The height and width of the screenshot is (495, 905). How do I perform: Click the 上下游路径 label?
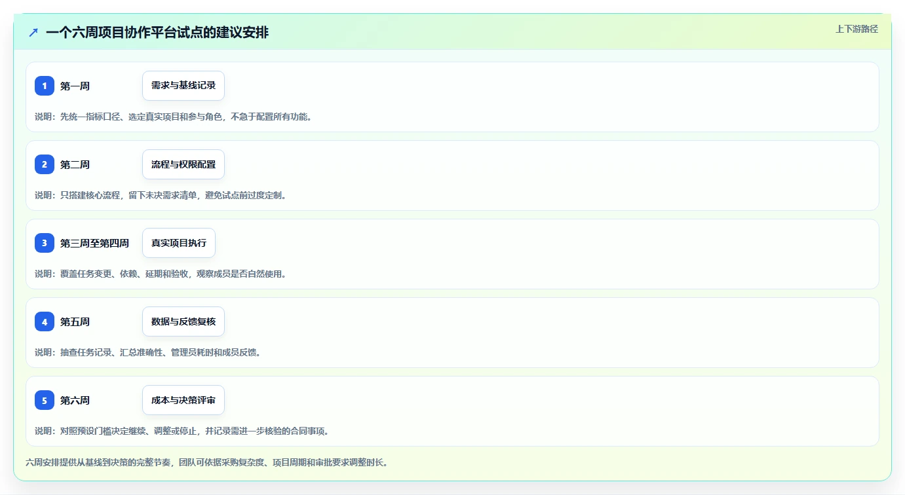pyautogui.click(x=857, y=29)
